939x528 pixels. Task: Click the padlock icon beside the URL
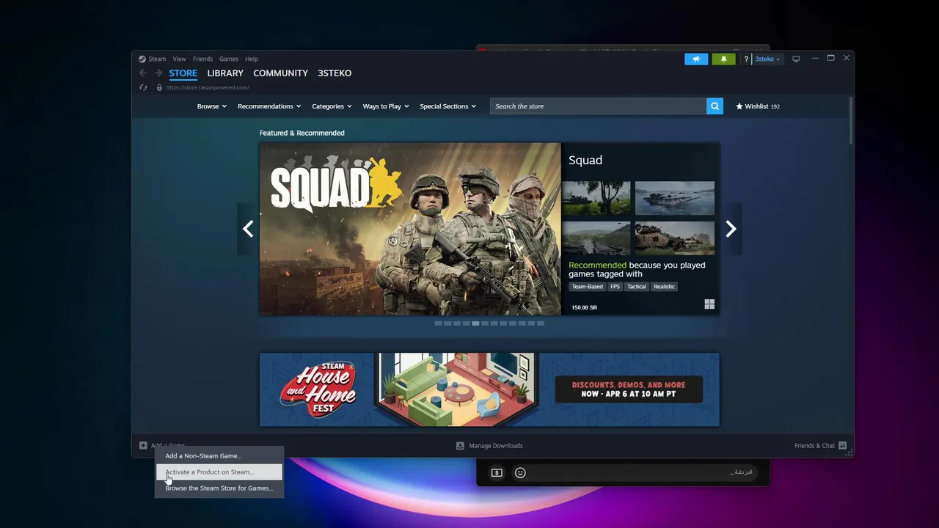[x=159, y=87]
